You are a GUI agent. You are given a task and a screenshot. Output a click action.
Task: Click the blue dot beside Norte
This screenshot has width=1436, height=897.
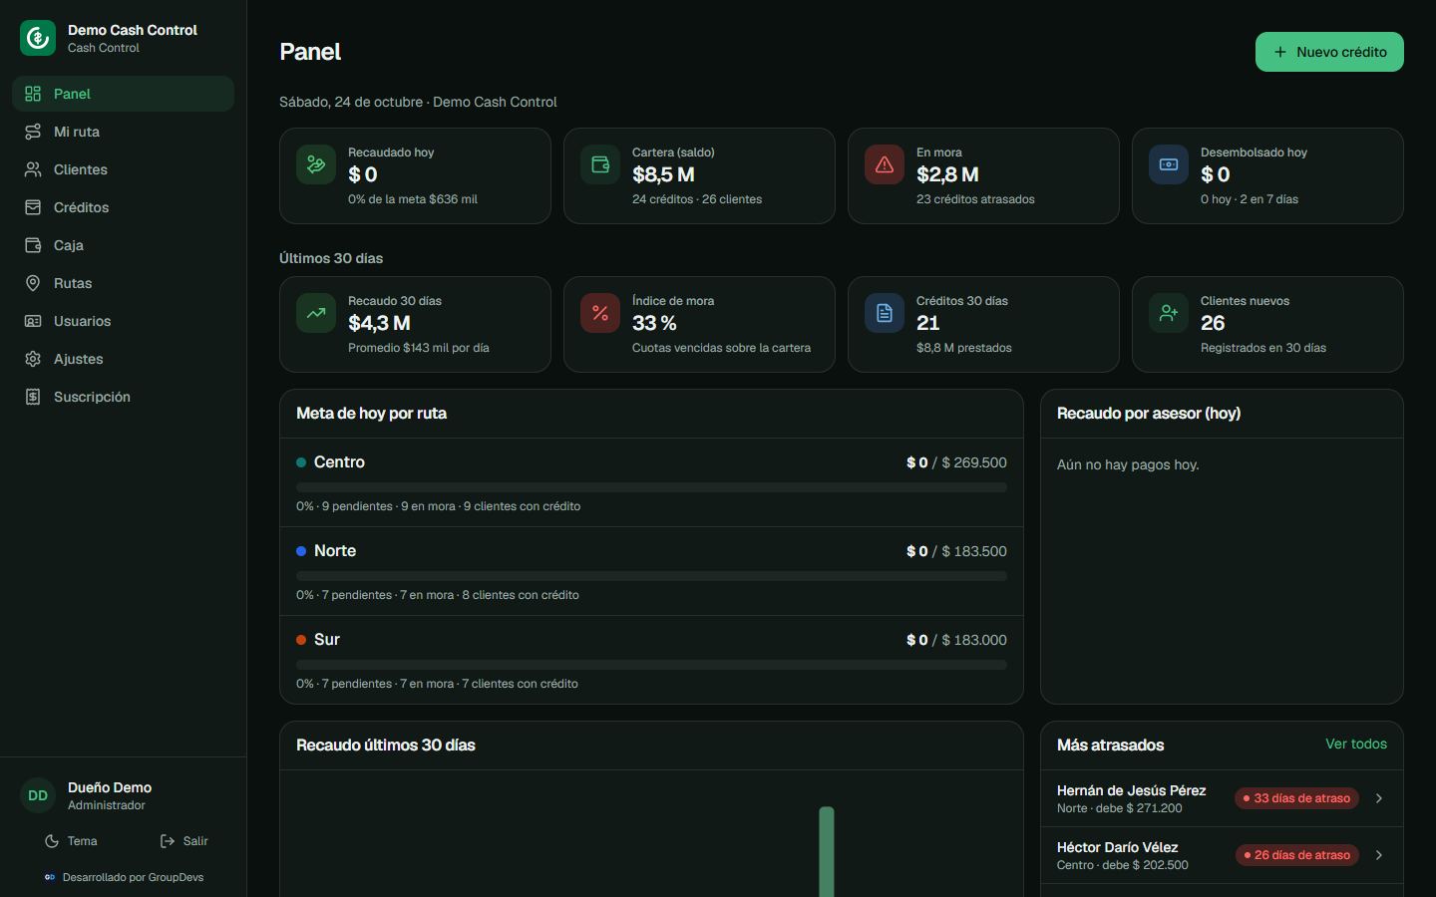coord(301,551)
